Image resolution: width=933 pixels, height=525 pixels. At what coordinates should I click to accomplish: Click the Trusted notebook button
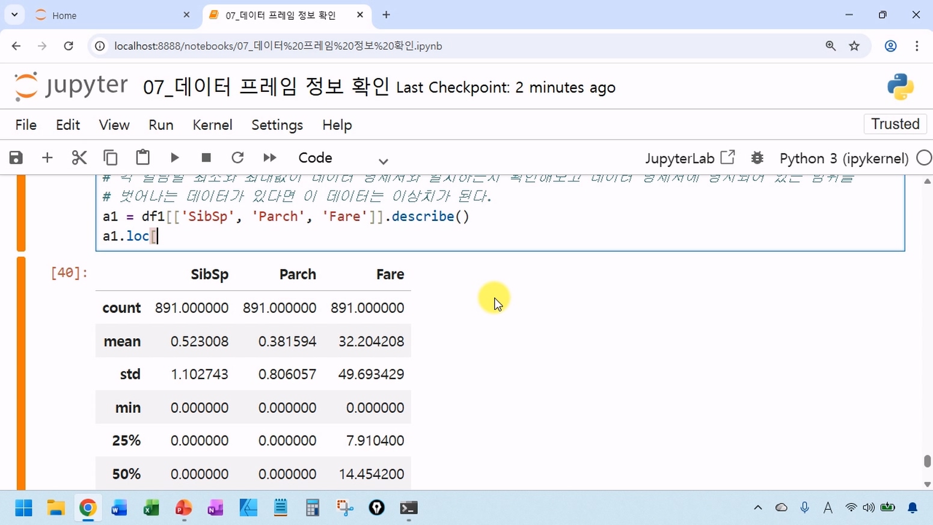(x=895, y=124)
